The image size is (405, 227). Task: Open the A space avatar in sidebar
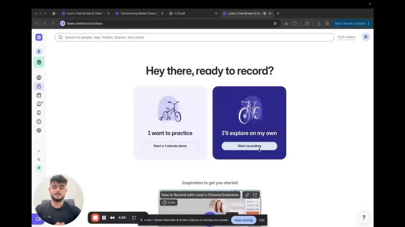(39, 168)
